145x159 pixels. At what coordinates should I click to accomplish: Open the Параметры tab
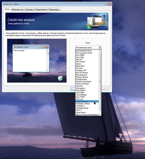[54, 10]
